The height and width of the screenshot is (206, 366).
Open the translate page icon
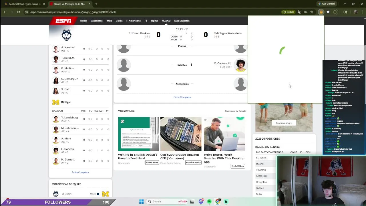point(299,12)
